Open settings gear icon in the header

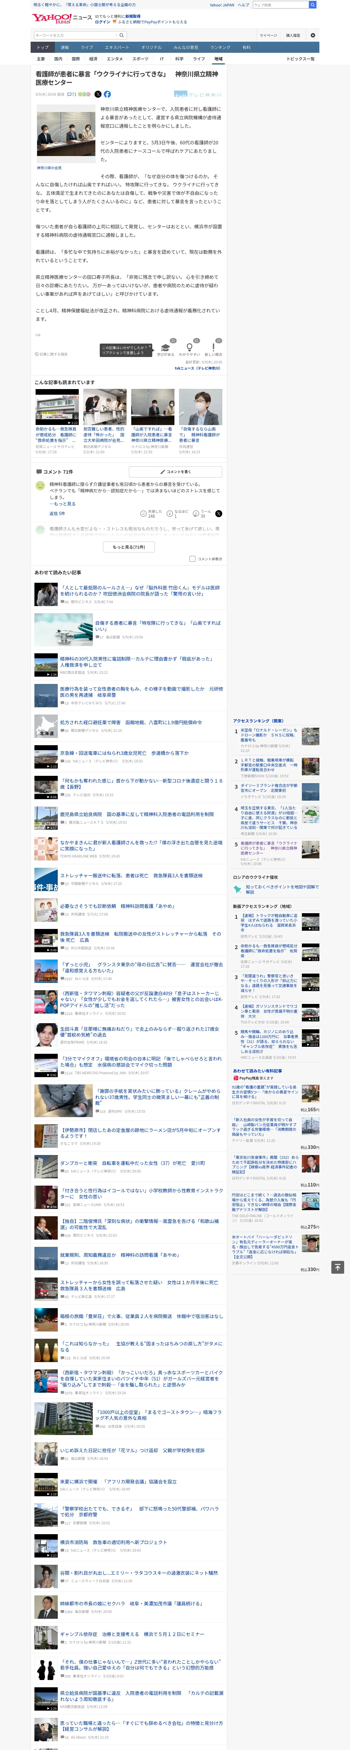[313, 35]
